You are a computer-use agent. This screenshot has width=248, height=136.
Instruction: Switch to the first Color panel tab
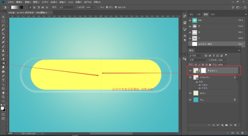192,14
